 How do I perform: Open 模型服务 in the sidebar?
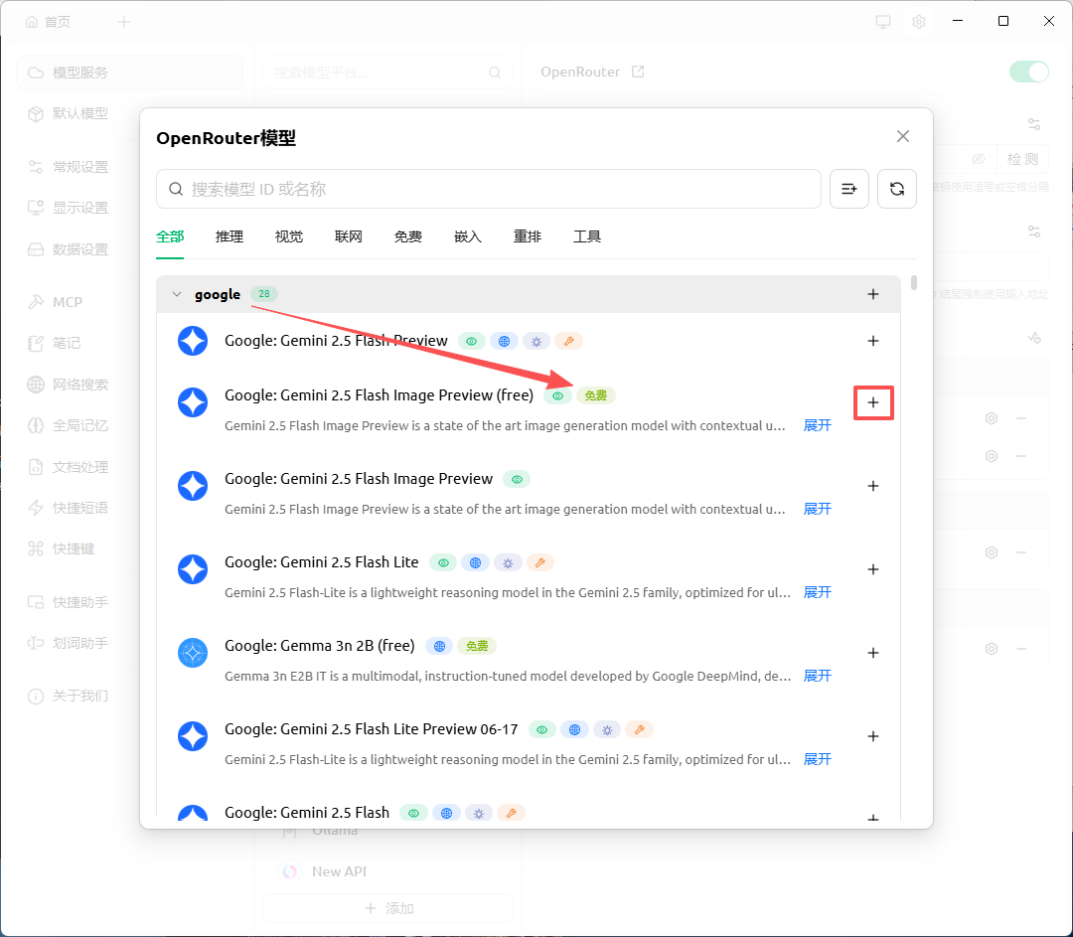129,73
